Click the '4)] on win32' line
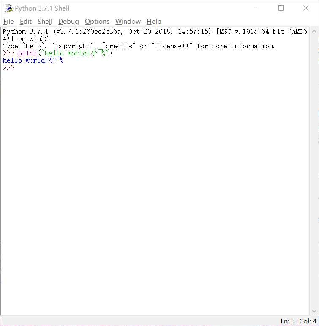The image size is (319, 326). [25, 38]
